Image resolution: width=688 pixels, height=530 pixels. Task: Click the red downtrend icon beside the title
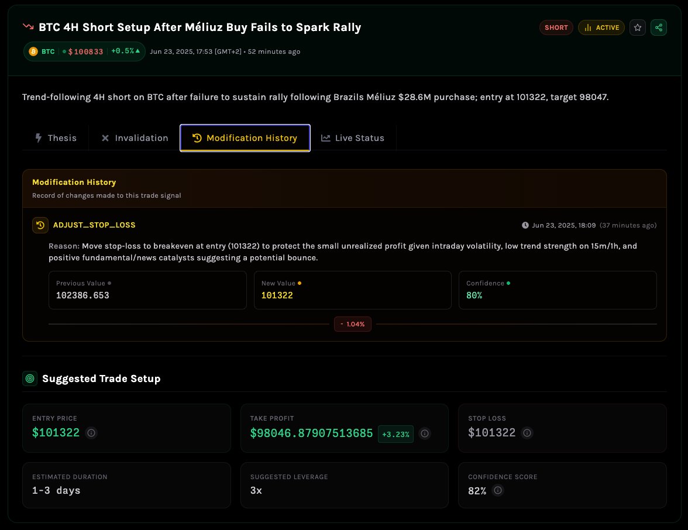[x=27, y=27]
